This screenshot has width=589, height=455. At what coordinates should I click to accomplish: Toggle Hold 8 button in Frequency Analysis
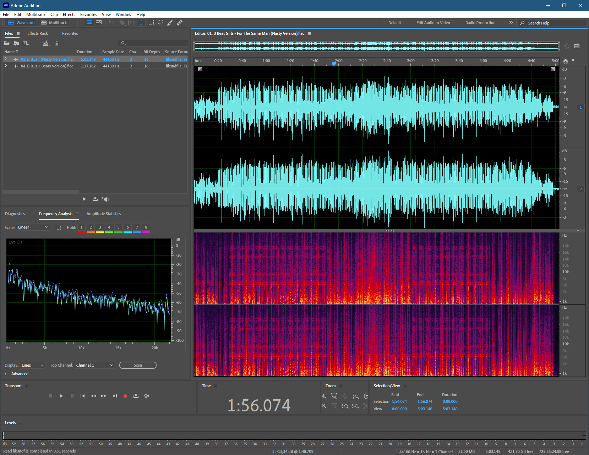tap(146, 227)
